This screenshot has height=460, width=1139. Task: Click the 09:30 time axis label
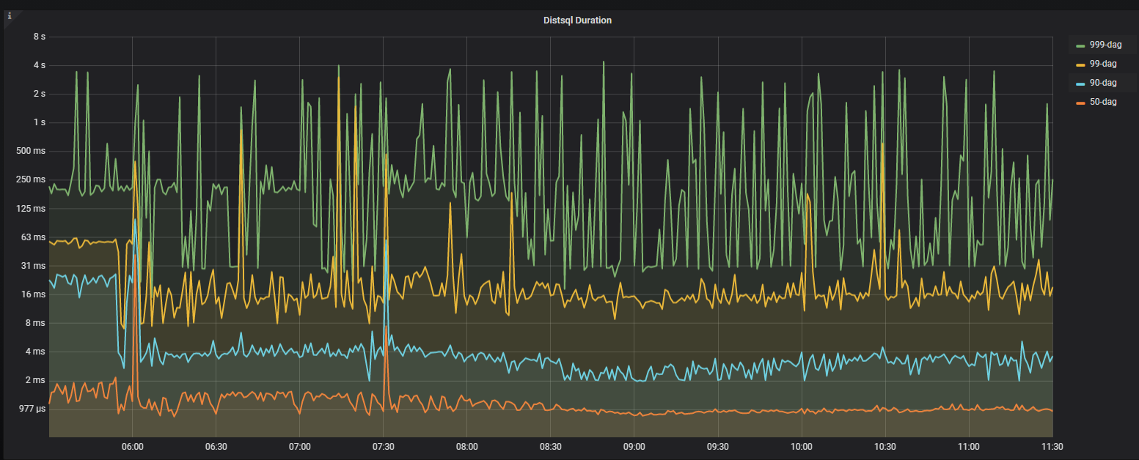(717, 446)
